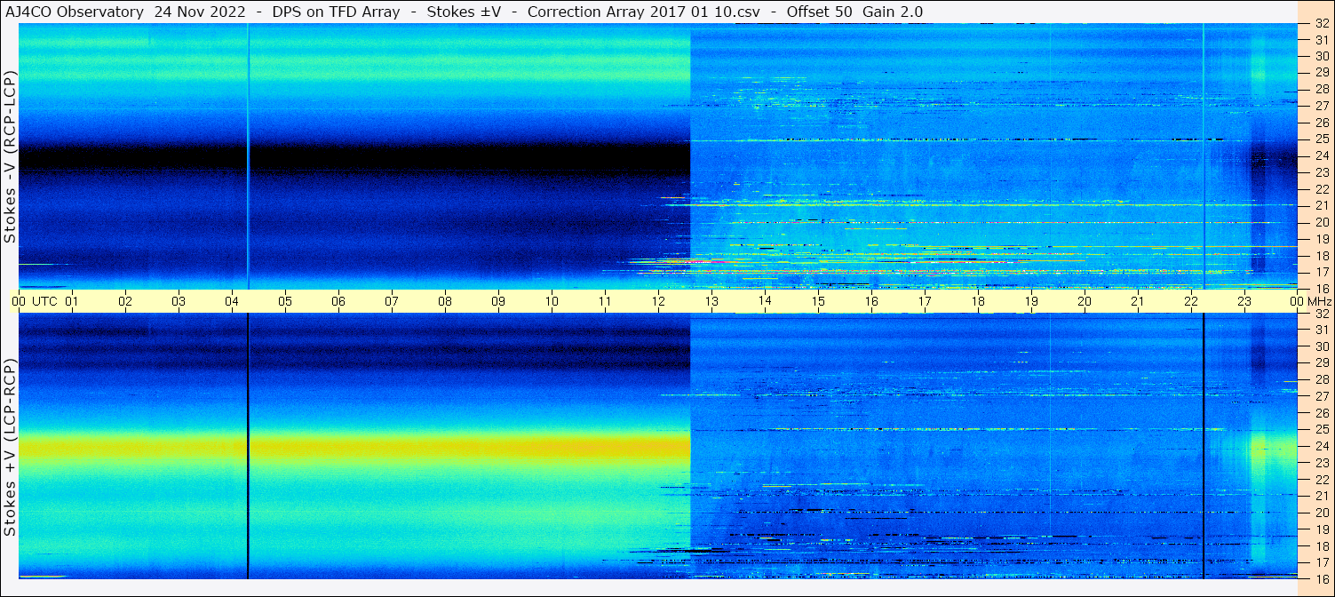The image size is (1335, 597).
Task: Select the "10" hour tick label
Action: 552,301
